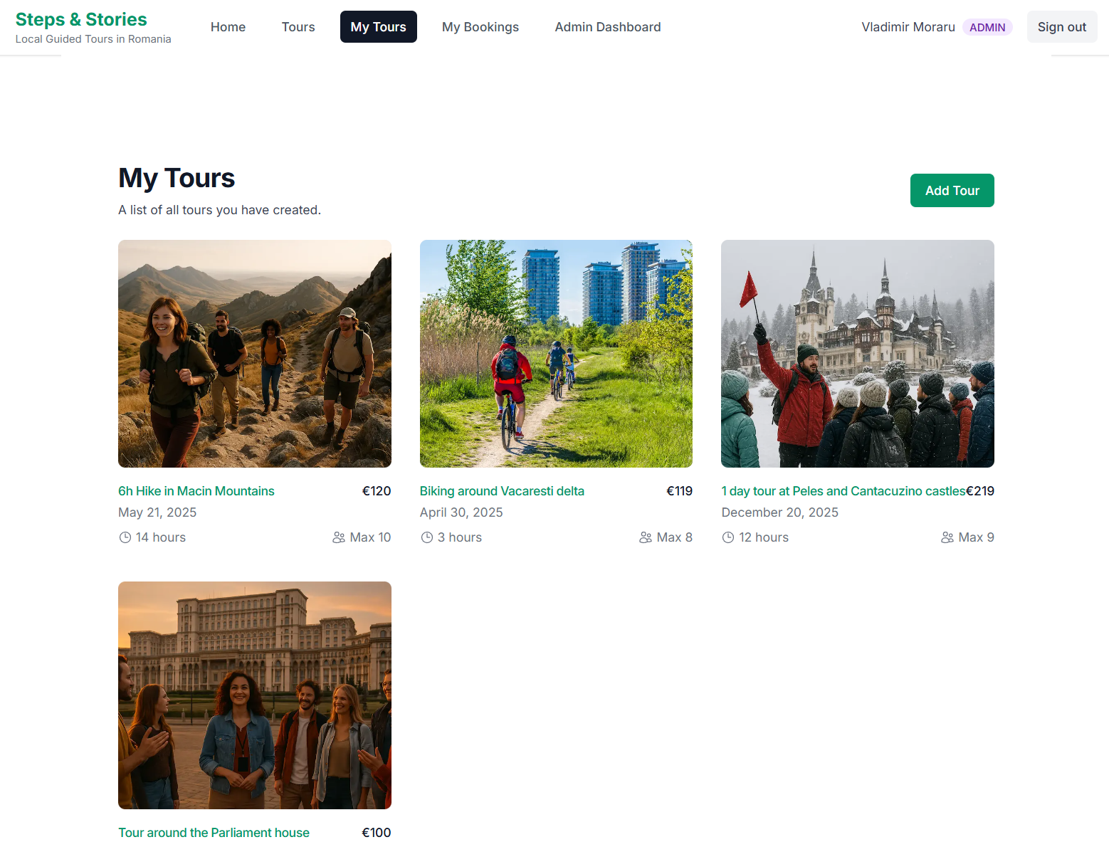Open the Admin Dashboard
1109x842 pixels.
pos(608,27)
